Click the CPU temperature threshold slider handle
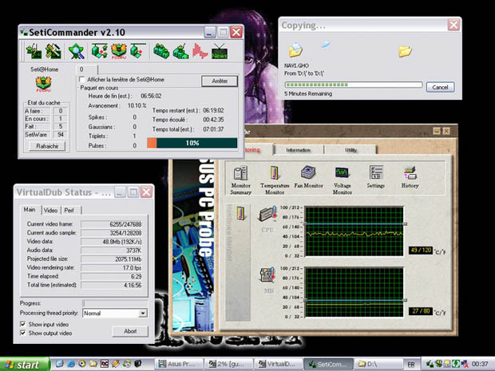 (x=405, y=224)
